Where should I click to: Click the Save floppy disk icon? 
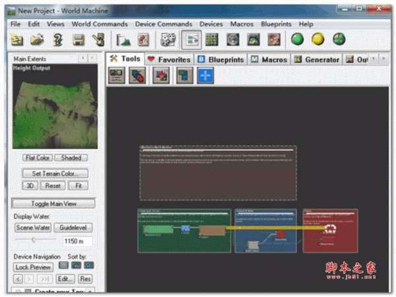(79, 40)
